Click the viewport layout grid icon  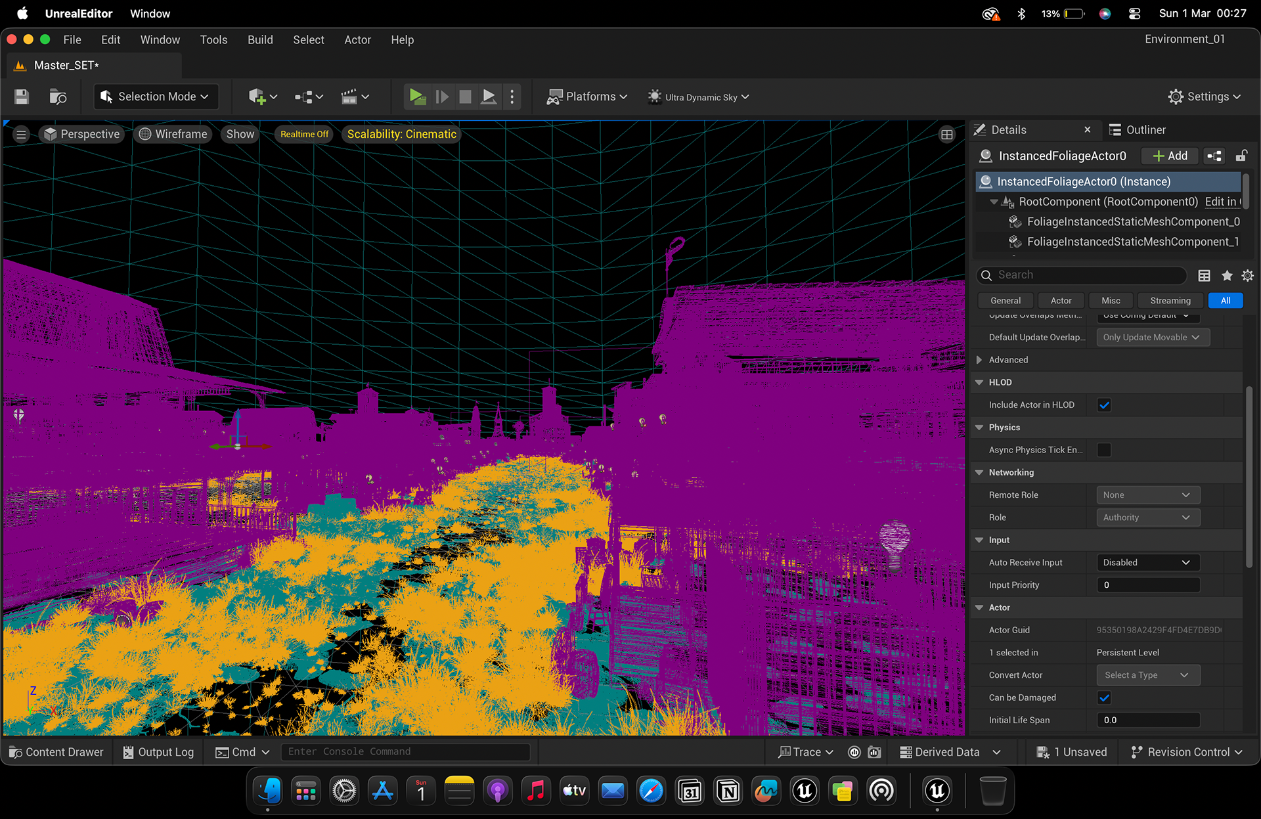point(946,135)
